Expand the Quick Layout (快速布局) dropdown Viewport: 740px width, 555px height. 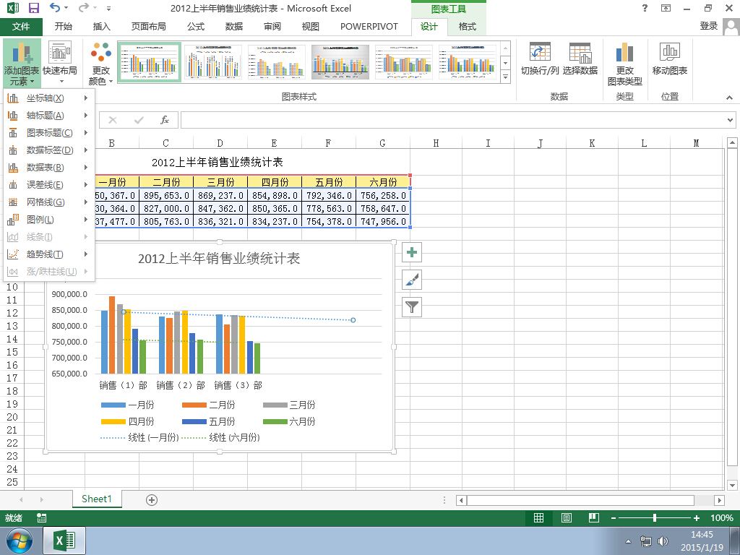pyautogui.click(x=60, y=64)
